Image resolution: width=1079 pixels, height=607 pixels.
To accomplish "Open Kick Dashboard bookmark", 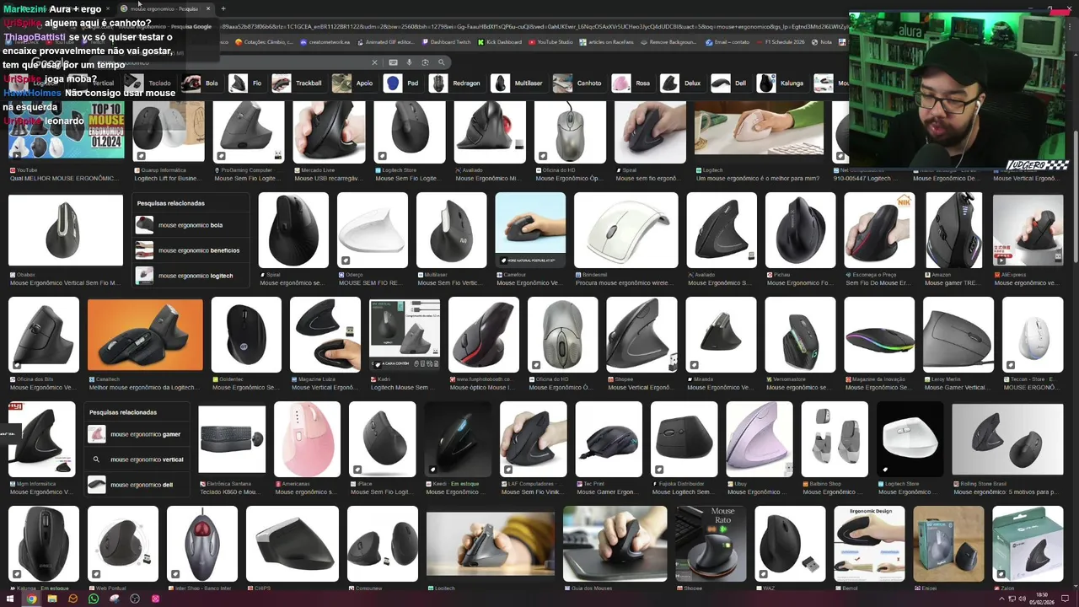I will click(499, 42).
